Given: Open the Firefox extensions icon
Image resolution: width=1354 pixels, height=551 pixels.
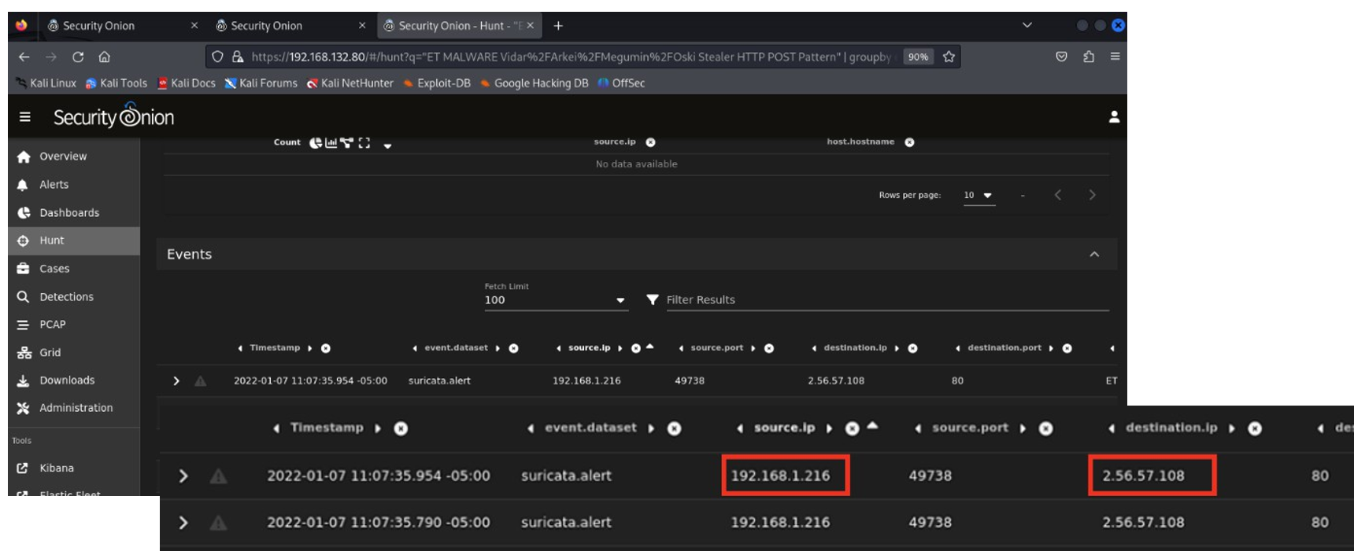Looking at the screenshot, I should 1089,57.
